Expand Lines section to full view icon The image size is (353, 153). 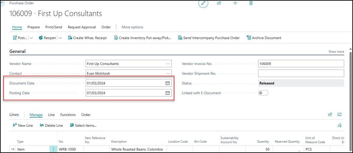[340, 115]
